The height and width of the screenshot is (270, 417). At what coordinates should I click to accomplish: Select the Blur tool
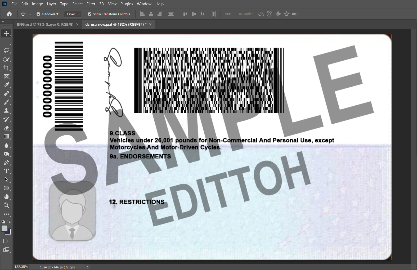[x=6, y=145]
